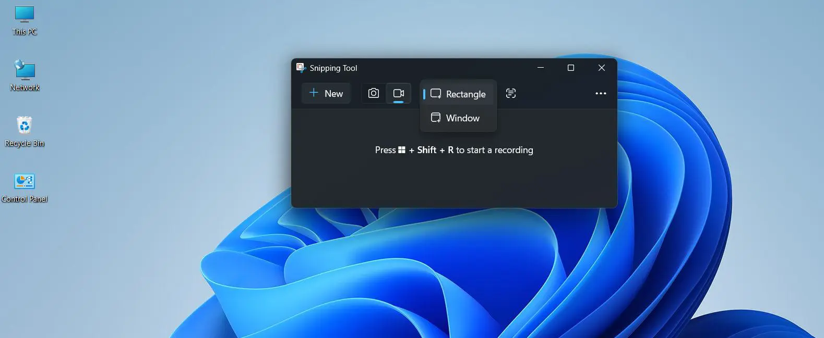This screenshot has height=338, width=824.
Task: Click the Snipping Tool app icon in title bar
Action: tap(301, 68)
